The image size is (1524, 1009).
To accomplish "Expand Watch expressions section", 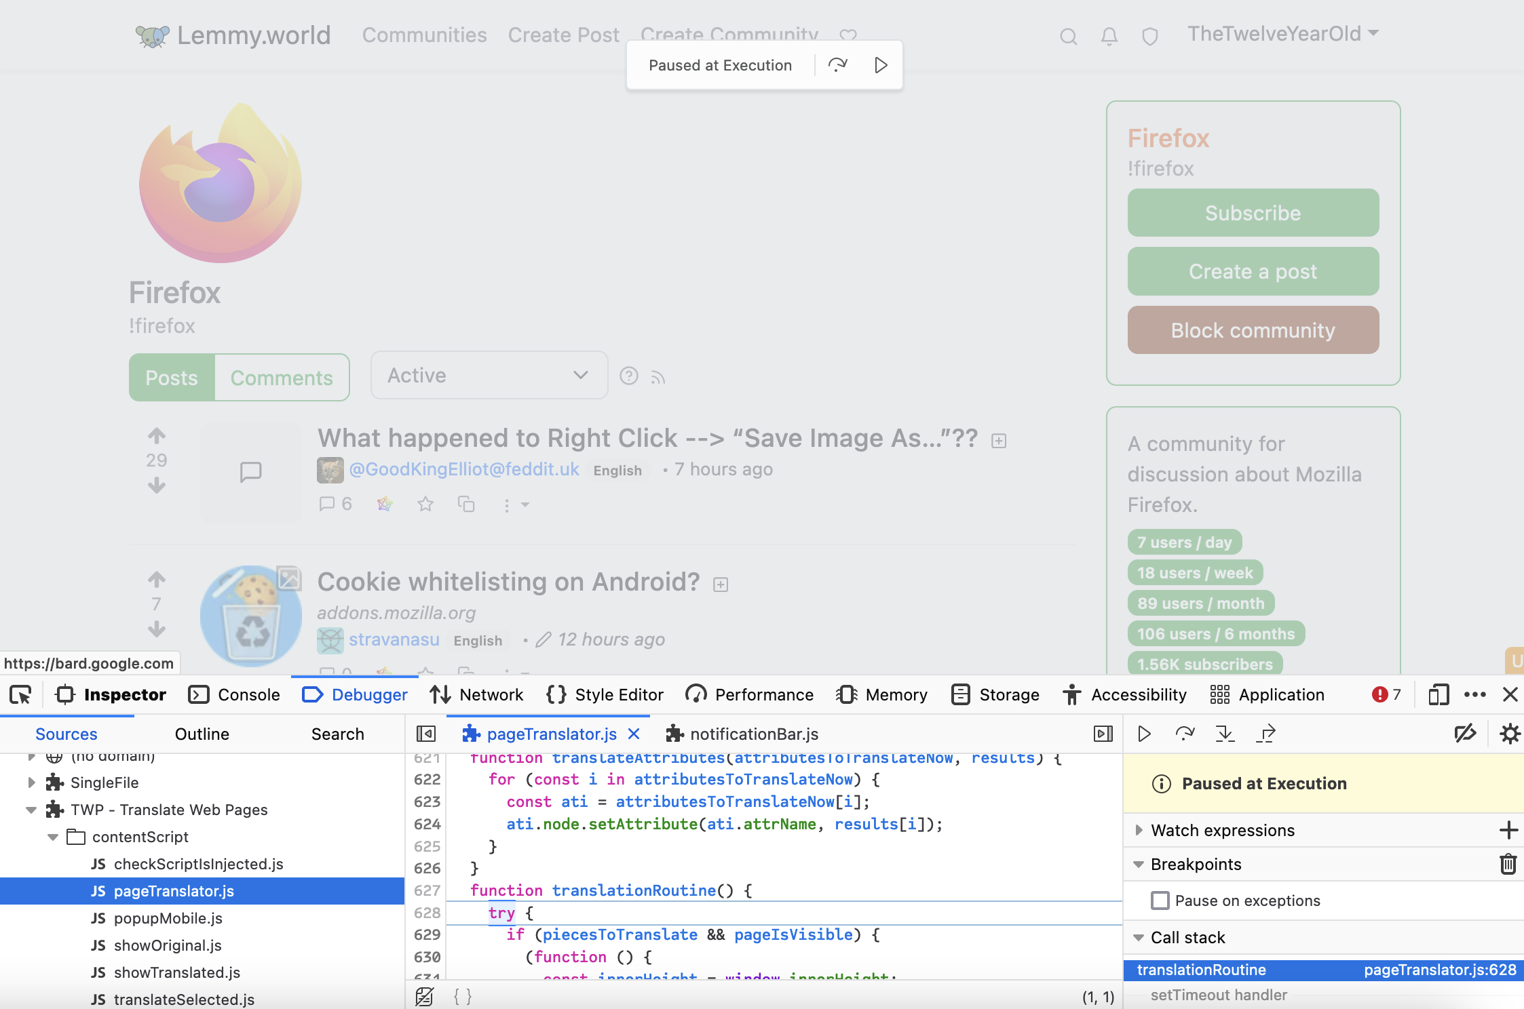I will coord(1139,830).
